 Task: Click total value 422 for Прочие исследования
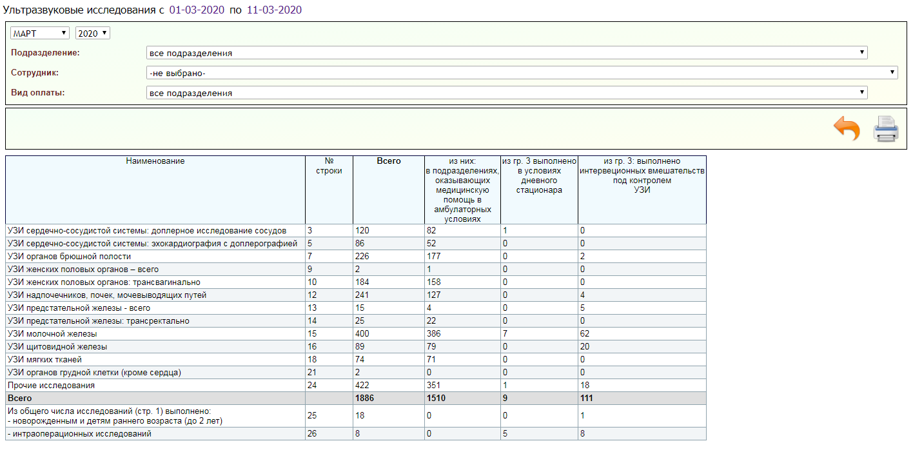coord(362,386)
